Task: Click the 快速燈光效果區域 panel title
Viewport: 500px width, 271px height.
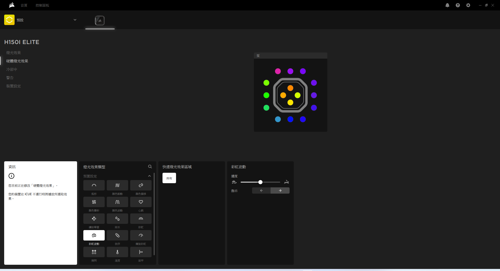Action: click(x=177, y=167)
